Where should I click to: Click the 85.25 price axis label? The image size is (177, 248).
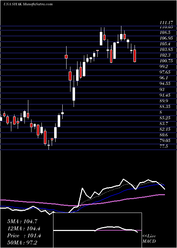coord(165,118)
